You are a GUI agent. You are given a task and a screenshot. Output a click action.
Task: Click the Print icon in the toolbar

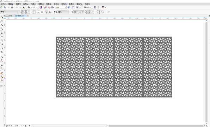[x=12, y=7]
